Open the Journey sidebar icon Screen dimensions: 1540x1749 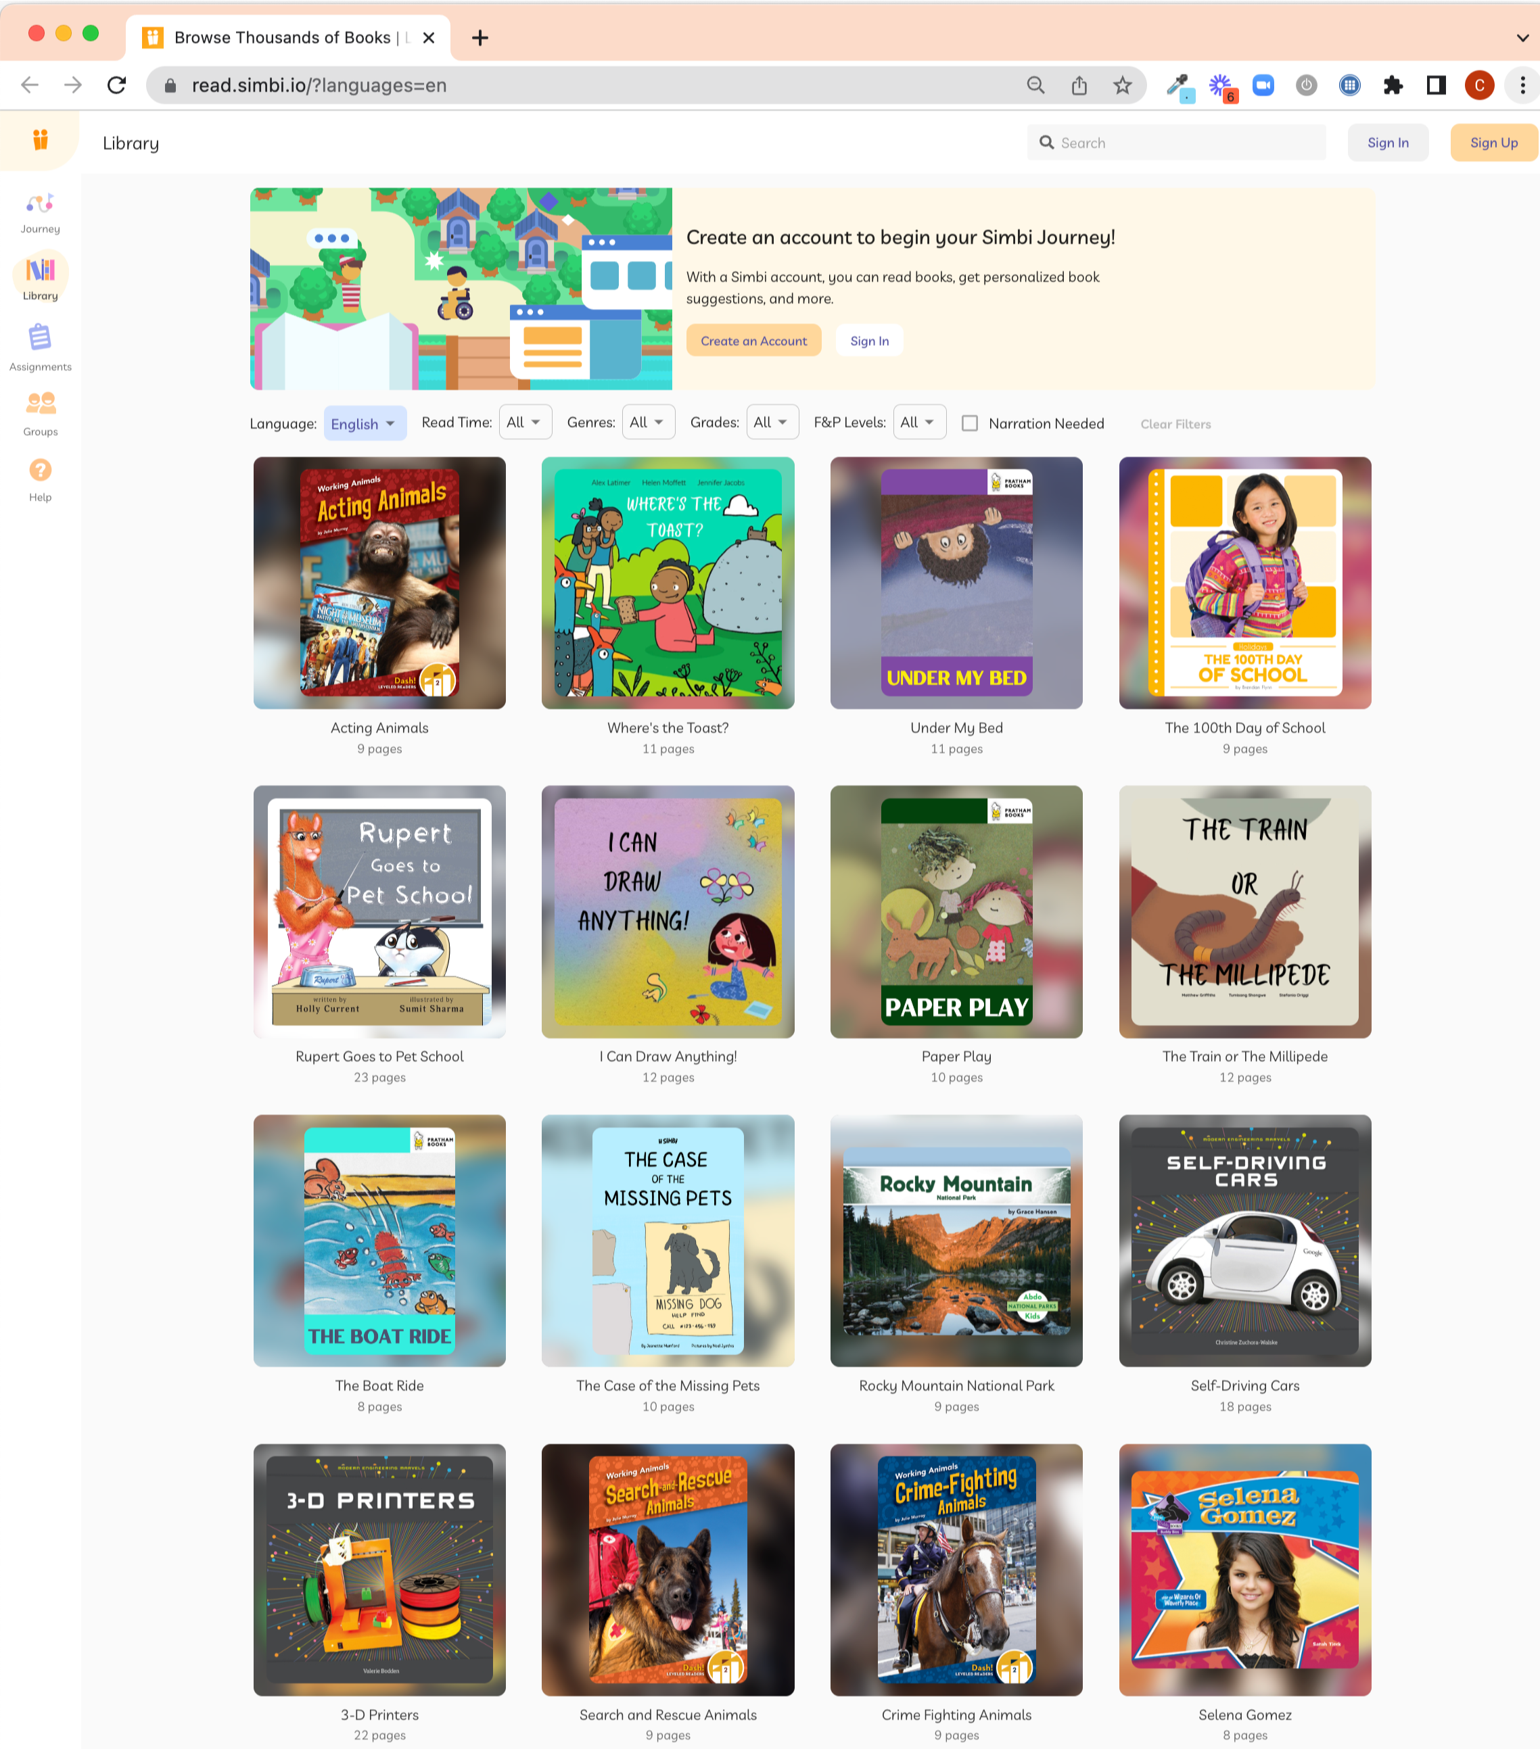tap(40, 204)
